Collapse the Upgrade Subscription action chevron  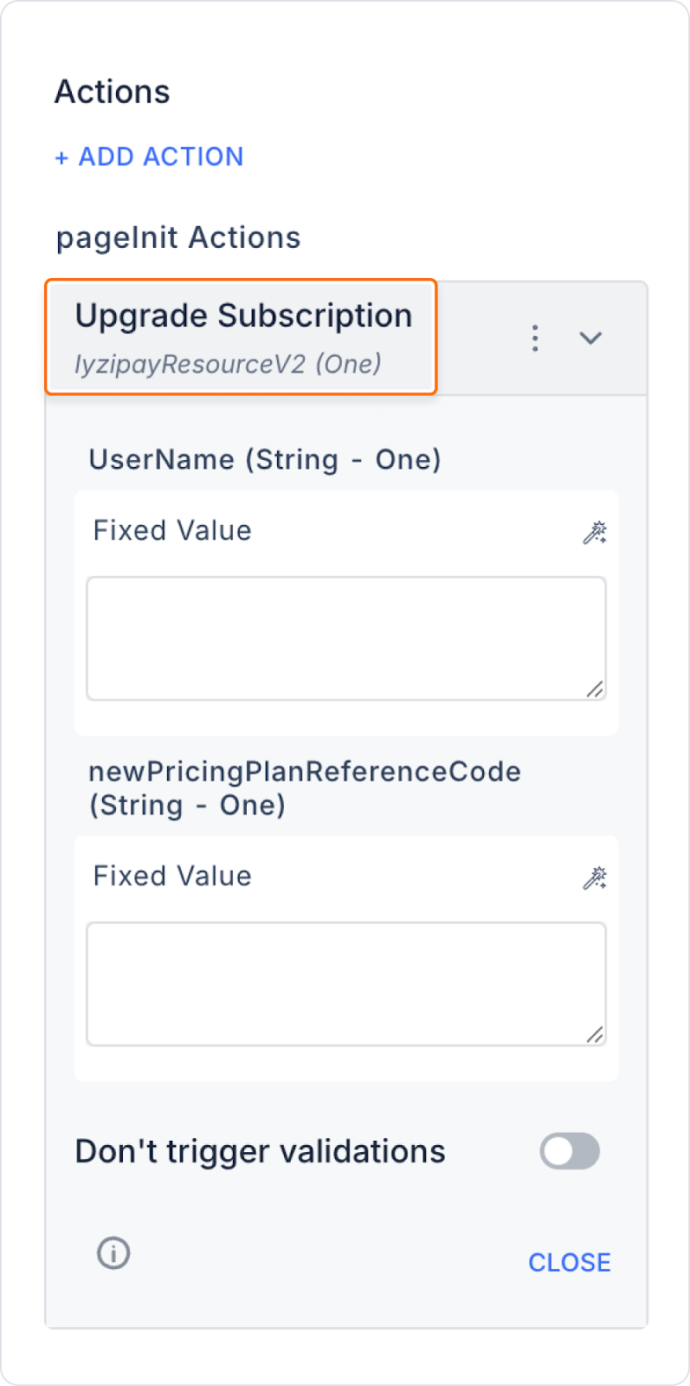click(590, 338)
